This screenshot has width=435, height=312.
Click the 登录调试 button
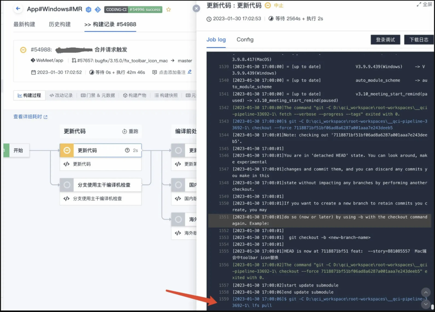385,40
